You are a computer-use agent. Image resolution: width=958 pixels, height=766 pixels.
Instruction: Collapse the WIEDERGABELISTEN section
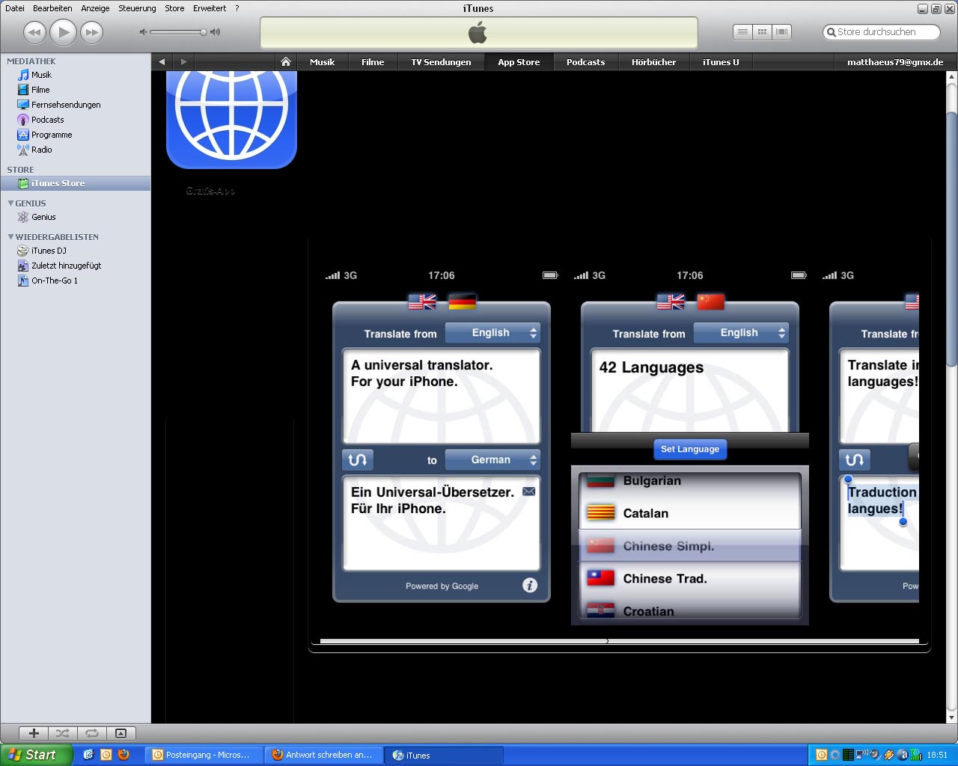click(x=10, y=237)
